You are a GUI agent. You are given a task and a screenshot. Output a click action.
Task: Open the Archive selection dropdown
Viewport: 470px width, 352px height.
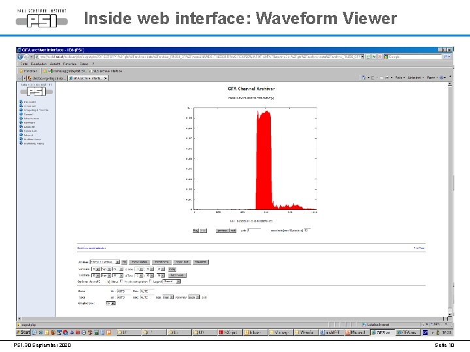tap(104, 262)
